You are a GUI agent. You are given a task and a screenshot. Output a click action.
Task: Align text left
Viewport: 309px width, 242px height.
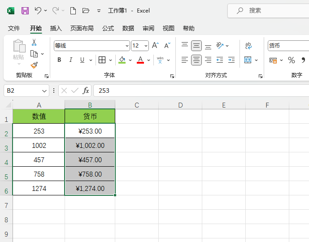click(185, 60)
